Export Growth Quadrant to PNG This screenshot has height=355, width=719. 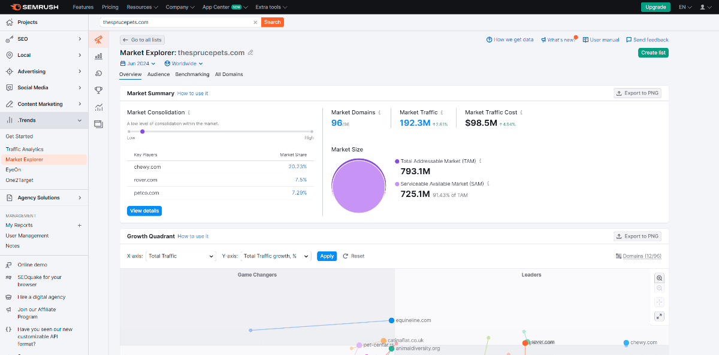point(639,236)
